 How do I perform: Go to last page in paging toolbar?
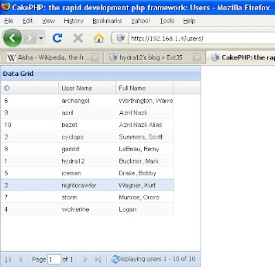coord(98,259)
